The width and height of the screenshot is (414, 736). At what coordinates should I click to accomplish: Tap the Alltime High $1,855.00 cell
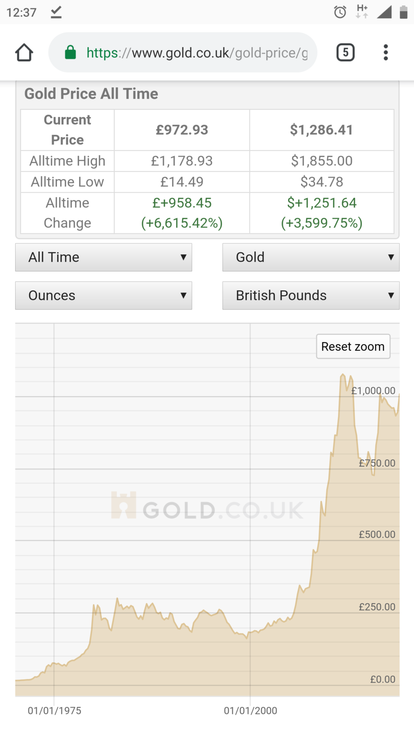click(322, 161)
